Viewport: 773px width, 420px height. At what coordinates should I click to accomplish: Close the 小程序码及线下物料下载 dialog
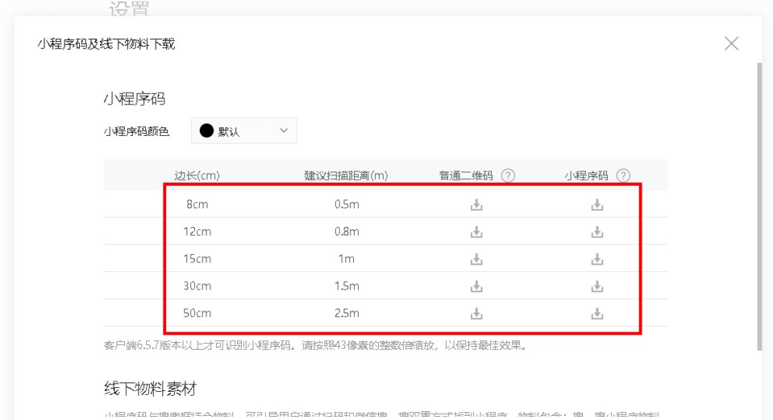click(731, 43)
